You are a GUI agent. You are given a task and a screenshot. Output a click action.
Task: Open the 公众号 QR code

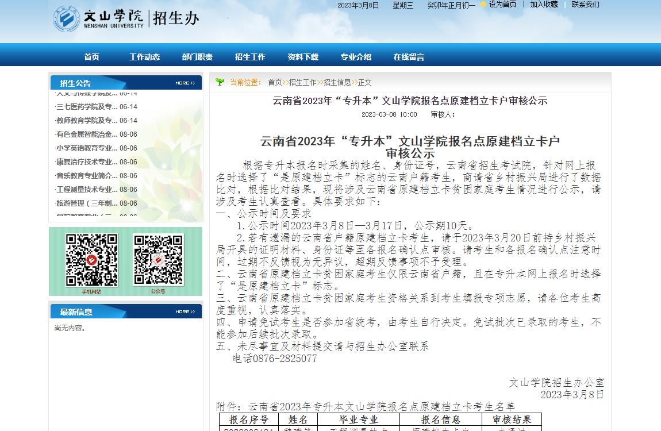point(159,260)
